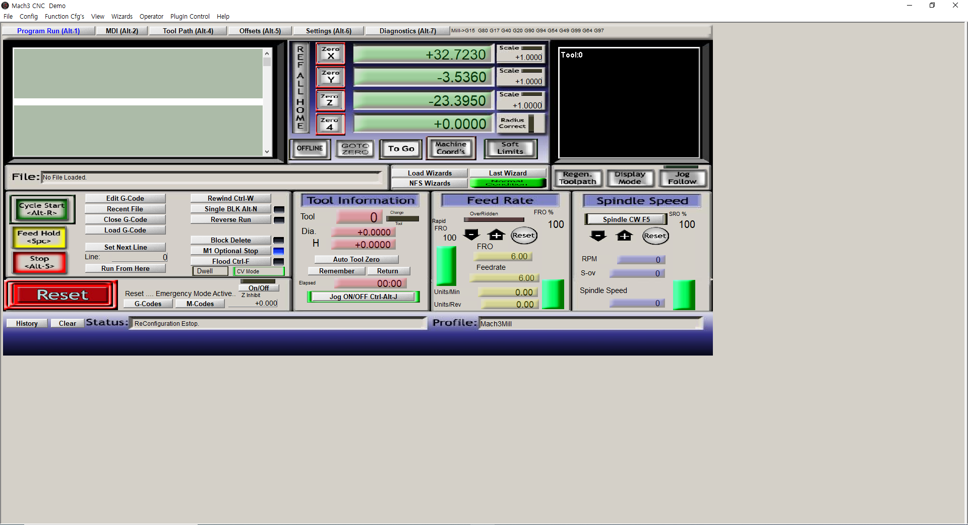Screen dimensions: 968x525
Task: Toggle the Jog Follow button
Action: tap(682, 178)
